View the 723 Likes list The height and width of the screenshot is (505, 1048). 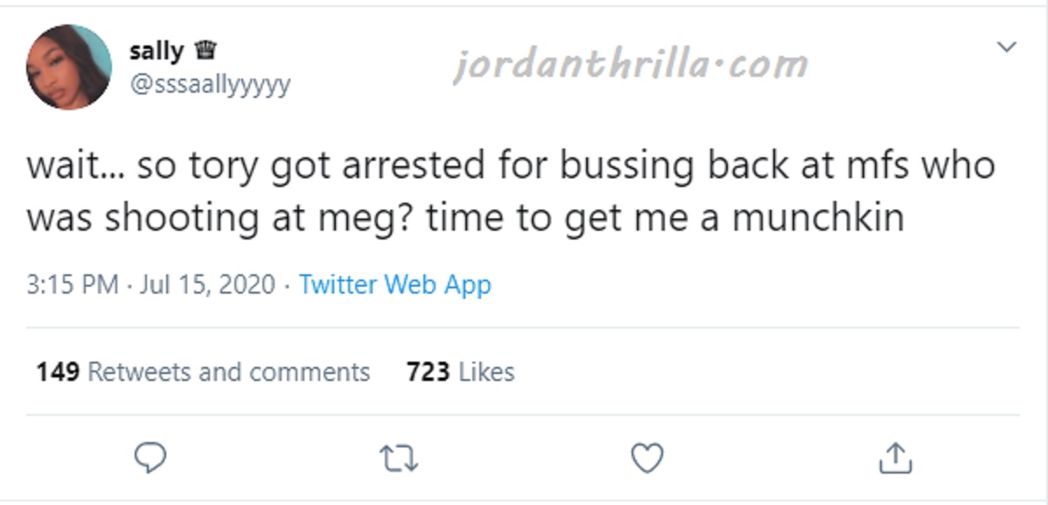[x=460, y=371]
